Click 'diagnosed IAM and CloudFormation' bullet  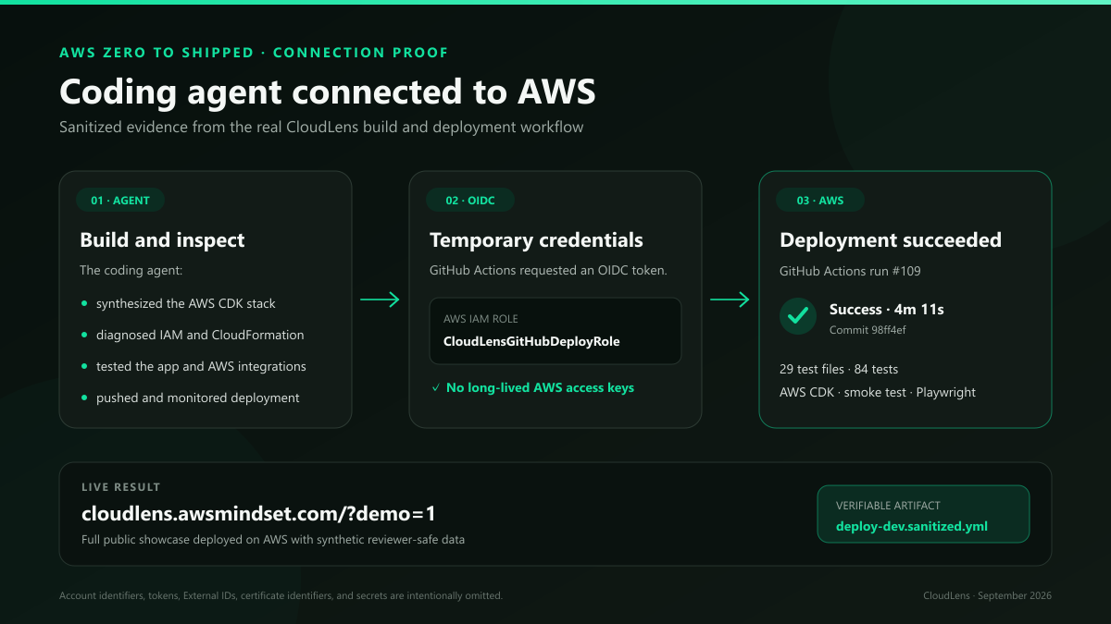click(x=200, y=335)
